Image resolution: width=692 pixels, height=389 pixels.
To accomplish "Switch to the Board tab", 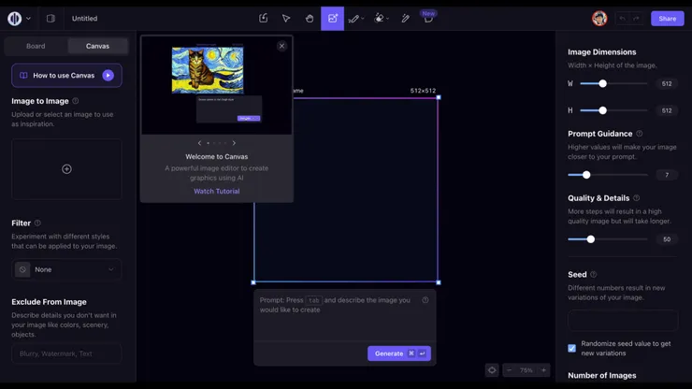I will [x=36, y=46].
